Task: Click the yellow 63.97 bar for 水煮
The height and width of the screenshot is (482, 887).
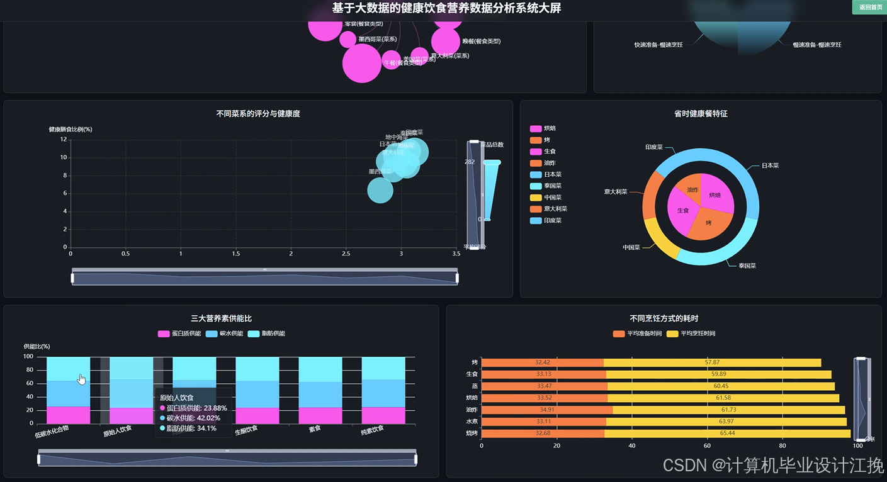Action: (x=726, y=421)
